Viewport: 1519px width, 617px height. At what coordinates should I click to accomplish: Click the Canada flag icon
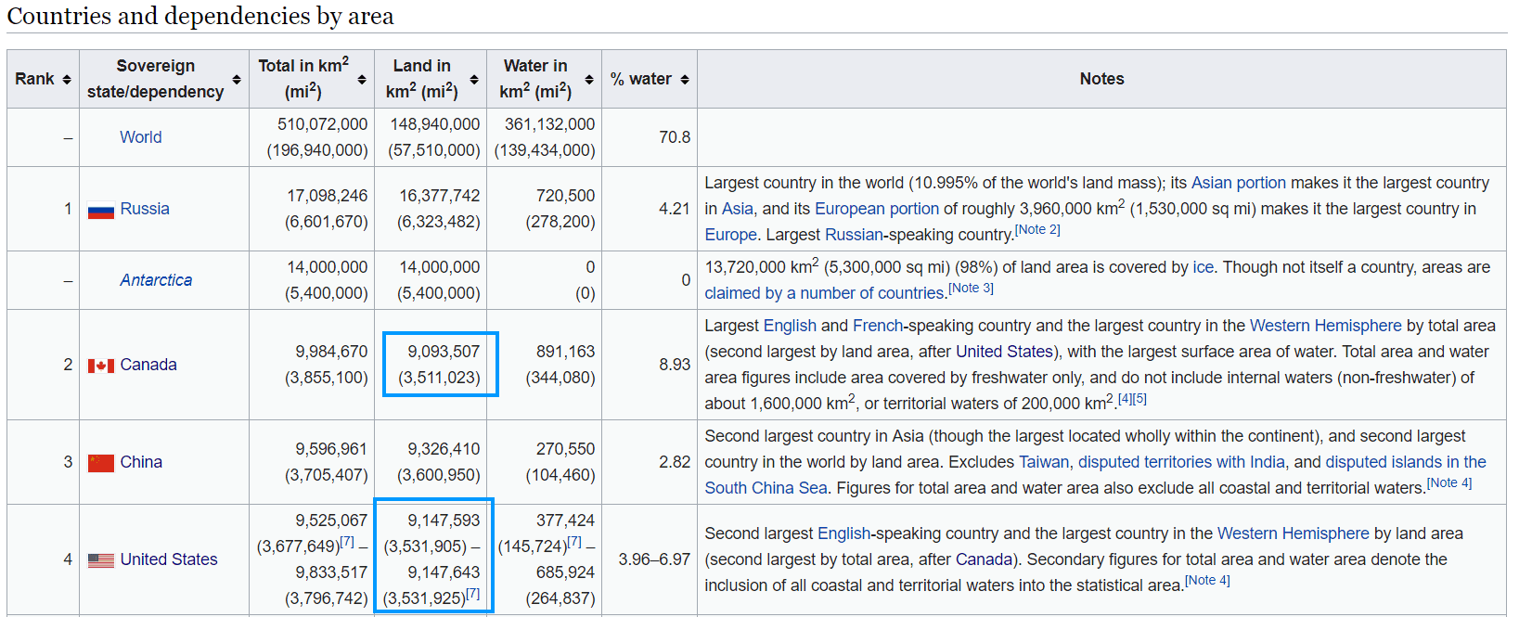pos(101,366)
